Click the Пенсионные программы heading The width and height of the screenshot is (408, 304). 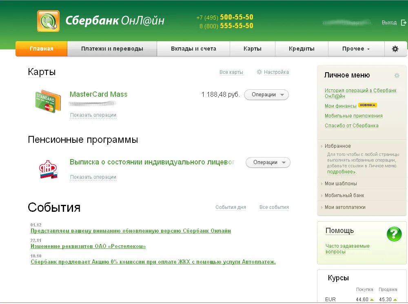(83, 140)
